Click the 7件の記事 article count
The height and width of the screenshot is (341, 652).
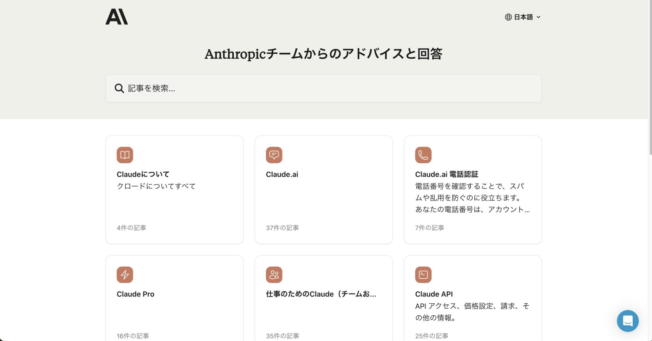(430, 228)
